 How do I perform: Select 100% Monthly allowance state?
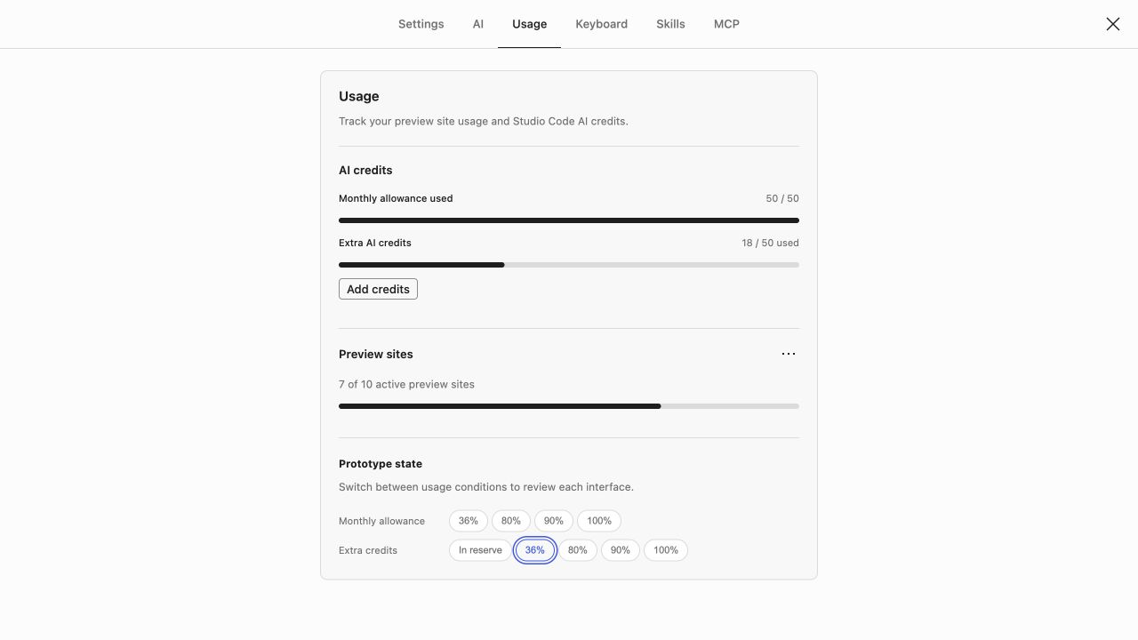[599, 521]
